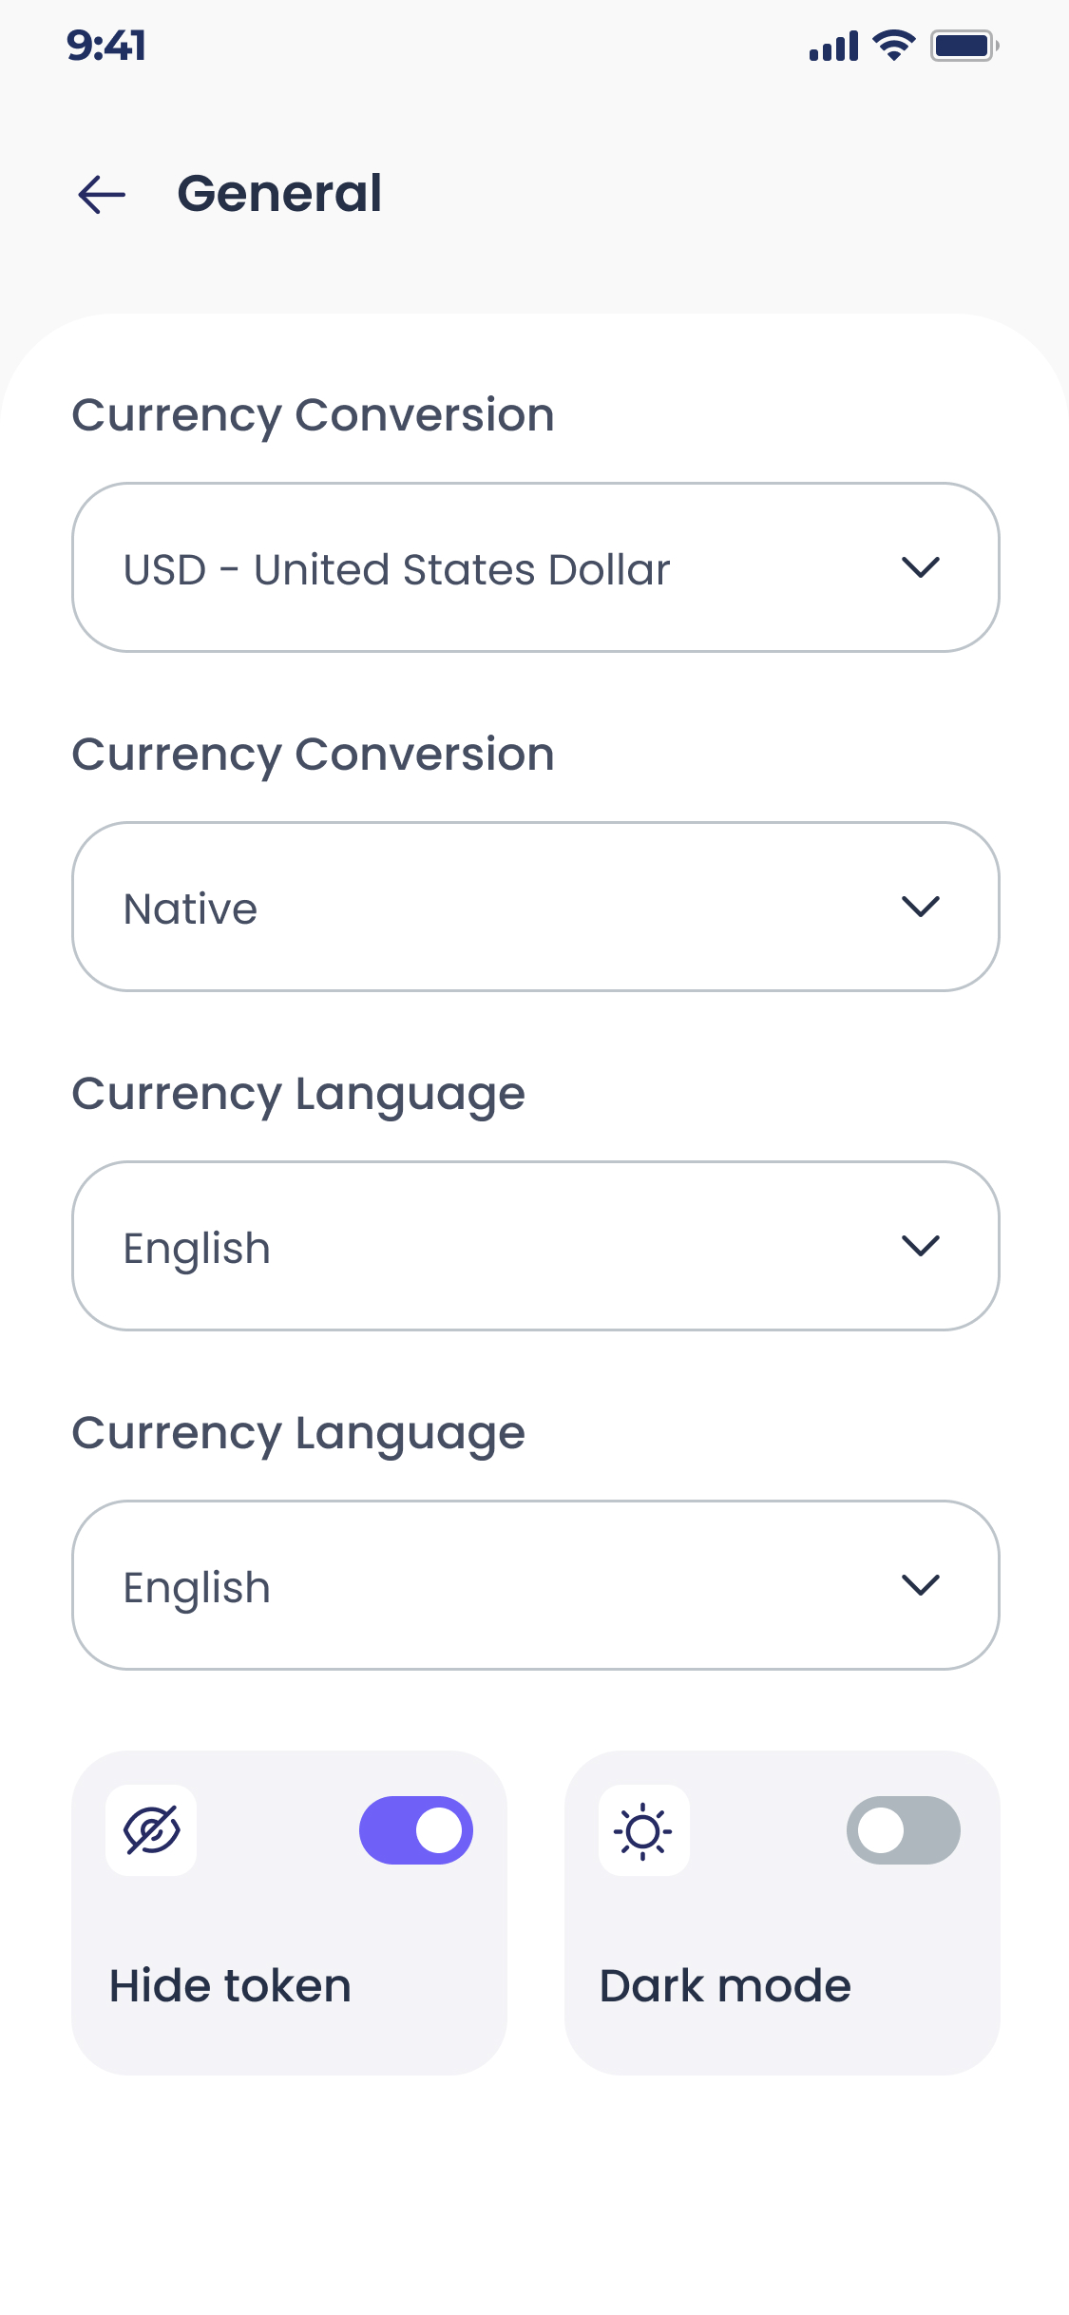Image resolution: width=1069 pixels, height=2315 pixels.
Task: Expand the first English language dropdown
Action: (x=535, y=1246)
